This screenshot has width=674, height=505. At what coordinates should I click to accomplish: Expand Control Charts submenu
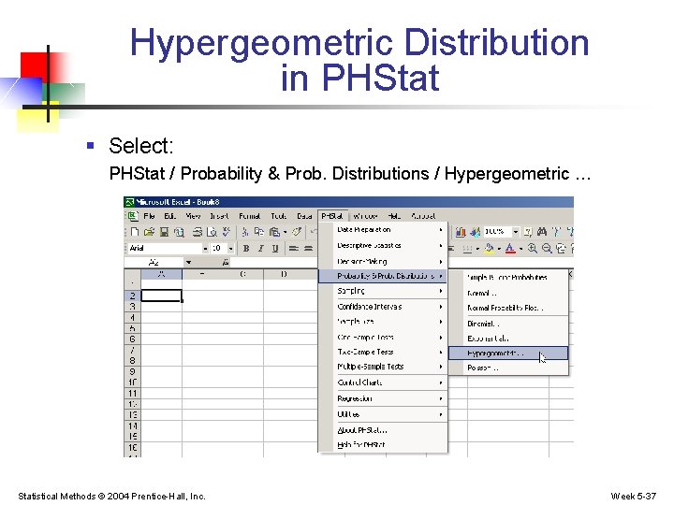pos(383,382)
